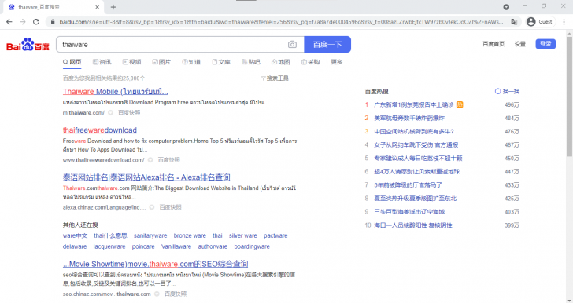Open hot search 专家建议成人 item
Screen dimensions: 573x303
pyautogui.click(x=418, y=159)
